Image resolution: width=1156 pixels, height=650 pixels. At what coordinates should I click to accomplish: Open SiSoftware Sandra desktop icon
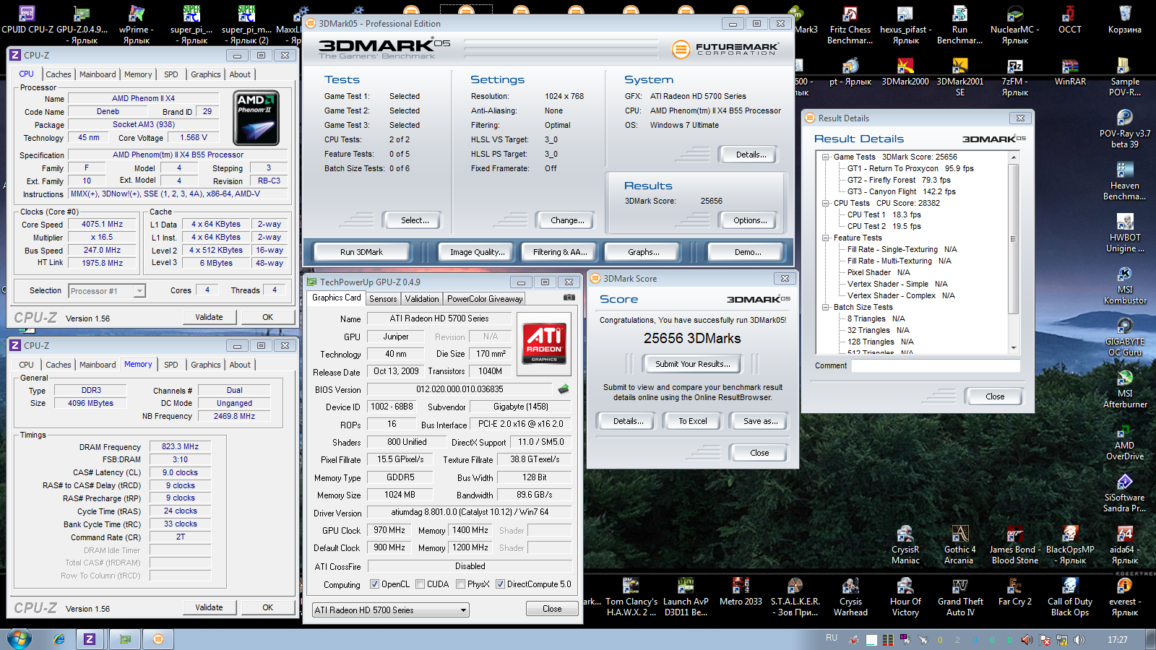(x=1124, y=493)
